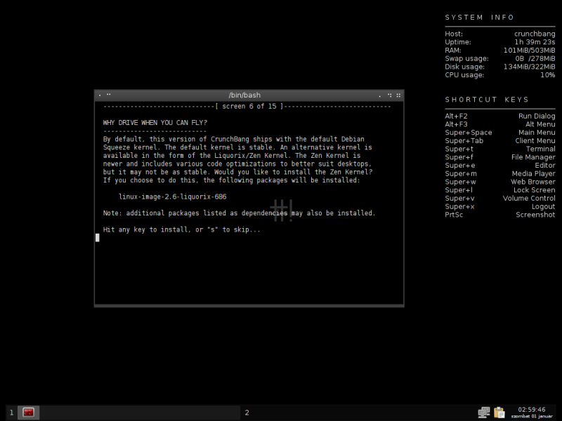Click the "0B /278MiB" swap usage value
Image resolution: width=562 pixels, height=421 pixels.
tap(535, 58)
